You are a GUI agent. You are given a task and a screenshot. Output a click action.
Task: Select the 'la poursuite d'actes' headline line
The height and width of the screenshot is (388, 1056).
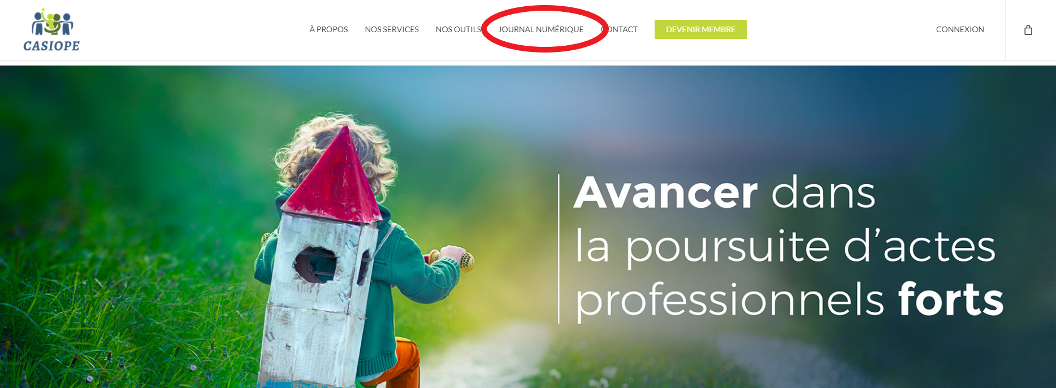point(785,246)
